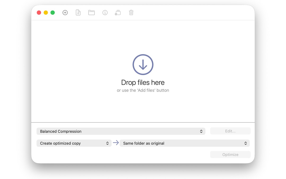Click the 'Add files' button hint text

[143, 90]
